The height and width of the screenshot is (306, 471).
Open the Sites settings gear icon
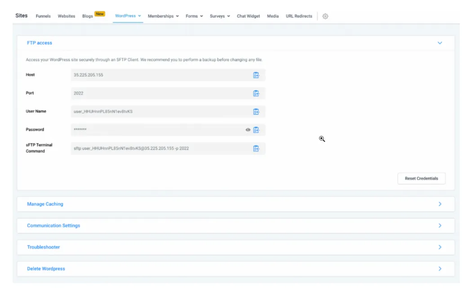(325, 16)
